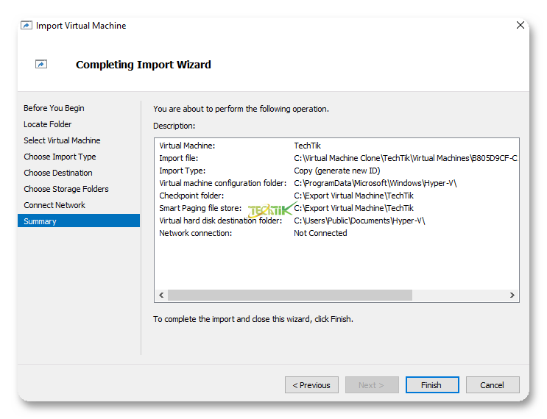
Task: Click Finish to complete the import
Action: pos(431,385)
